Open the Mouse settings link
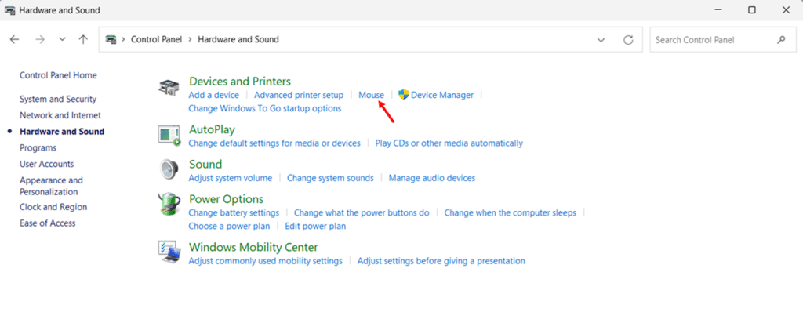The height and width of the screenshot is (312, 803). pos(371,95)
